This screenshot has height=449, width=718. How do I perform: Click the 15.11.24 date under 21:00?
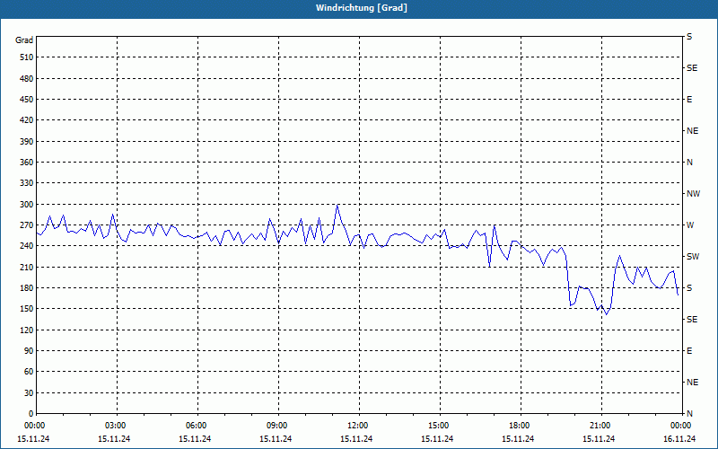click(599, 439)
